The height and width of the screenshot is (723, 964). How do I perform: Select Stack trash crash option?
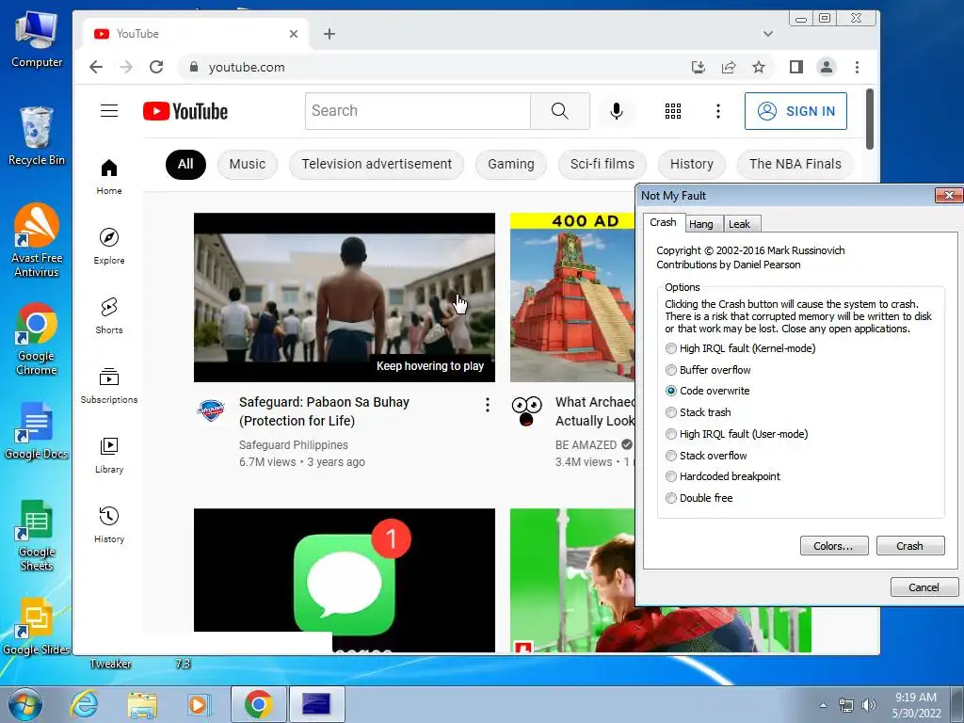pyautogui.click(x=699, y=412)
